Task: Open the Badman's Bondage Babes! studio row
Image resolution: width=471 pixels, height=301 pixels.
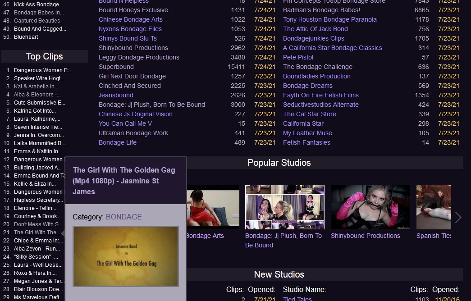Action: tap(321, 10)
